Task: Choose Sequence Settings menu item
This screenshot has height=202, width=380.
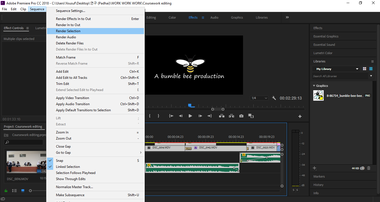Action: (x=95, y=11)
